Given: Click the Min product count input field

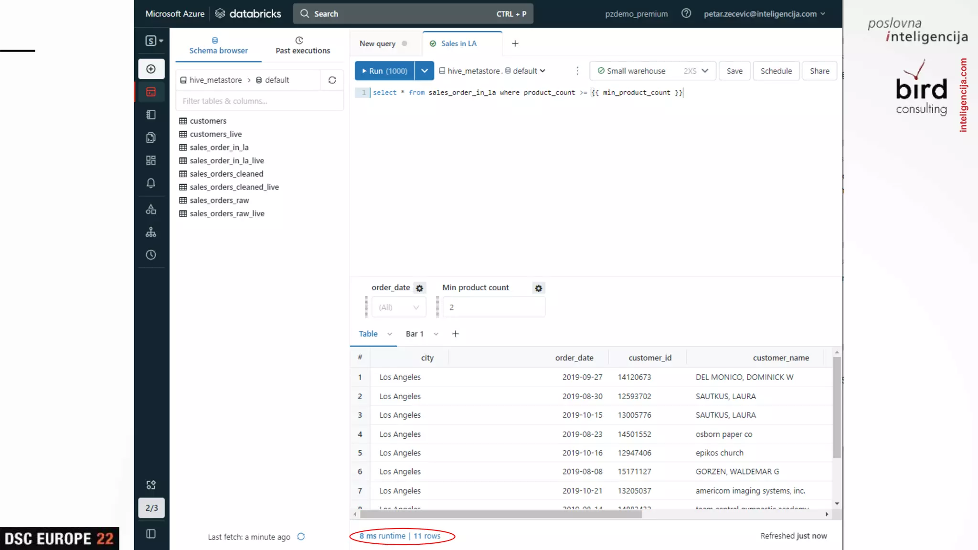Looking at the screenshot, I should click(x=494, y=307).
